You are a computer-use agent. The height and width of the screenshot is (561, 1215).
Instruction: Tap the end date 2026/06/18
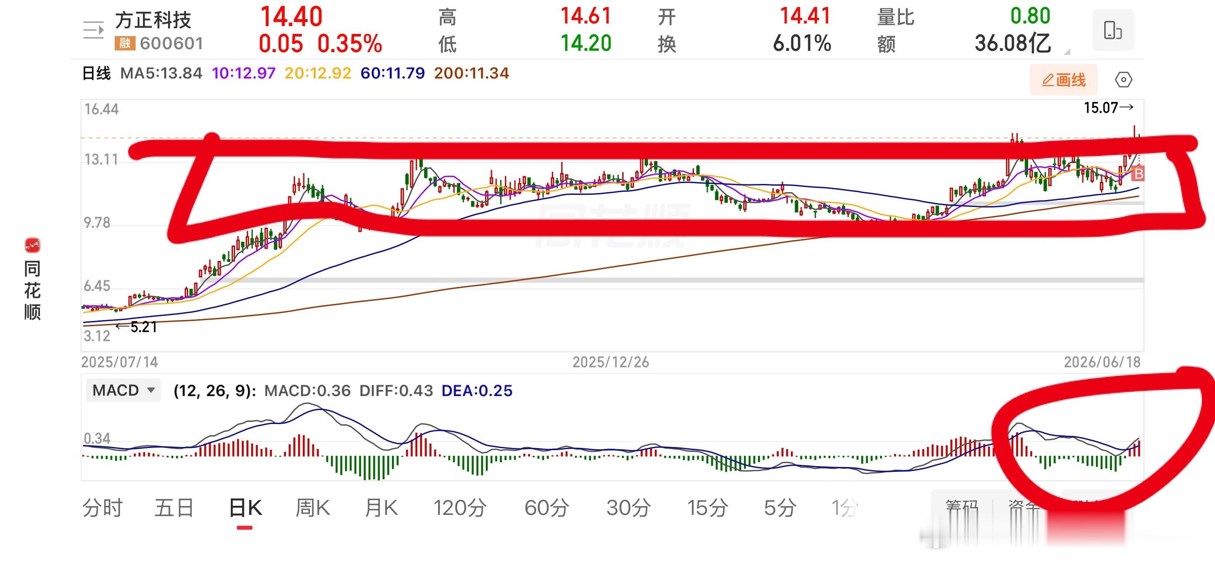point(1102,362)
